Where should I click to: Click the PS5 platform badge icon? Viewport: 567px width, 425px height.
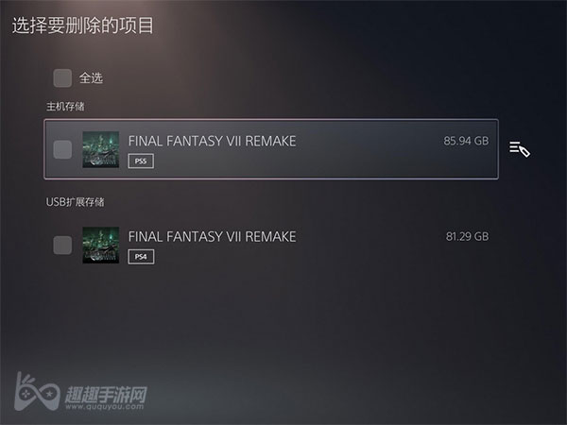coord(141,161)
